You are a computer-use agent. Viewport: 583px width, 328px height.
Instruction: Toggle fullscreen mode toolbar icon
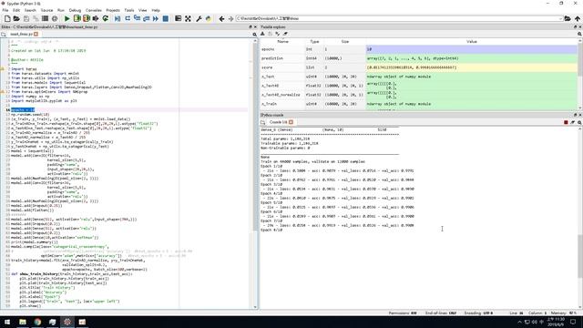188,18
